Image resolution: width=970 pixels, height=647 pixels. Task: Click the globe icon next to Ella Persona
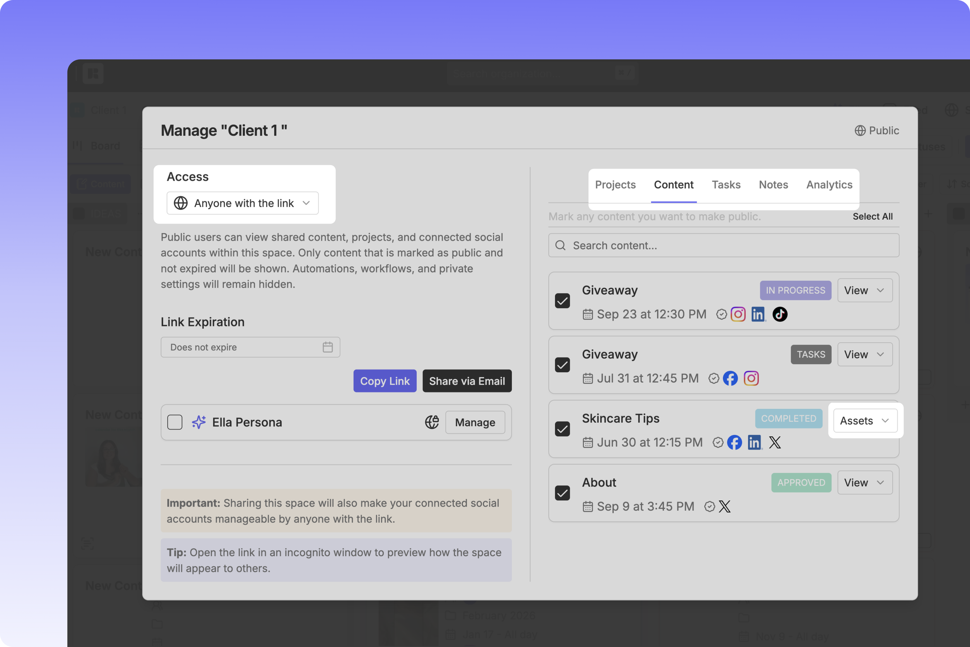(x=431, y=422)
